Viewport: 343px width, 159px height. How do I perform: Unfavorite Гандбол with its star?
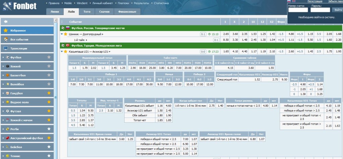coord(49,93)
